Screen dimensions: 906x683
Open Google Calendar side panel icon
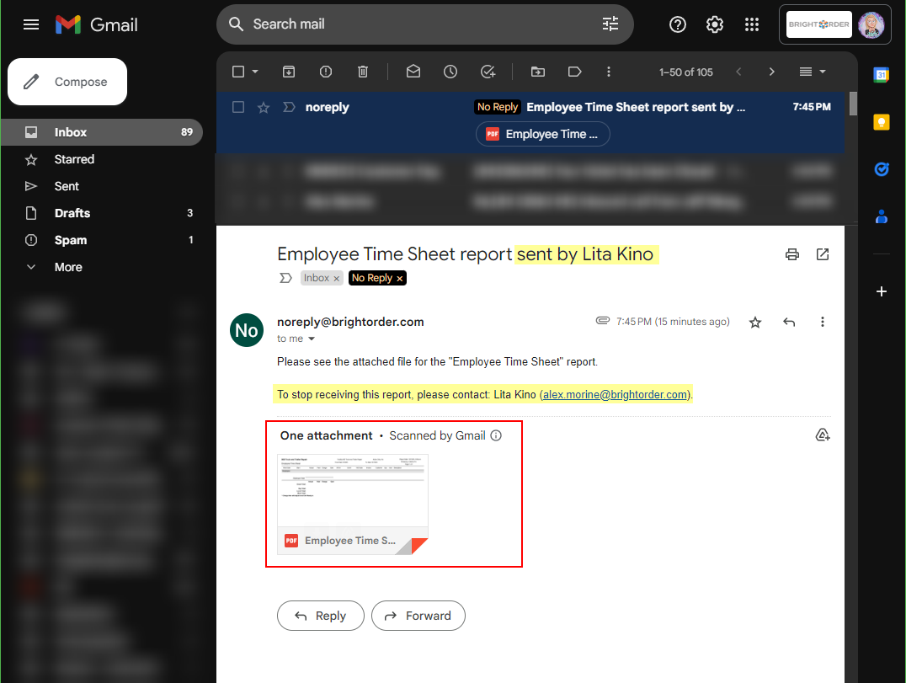pos(881,75)
